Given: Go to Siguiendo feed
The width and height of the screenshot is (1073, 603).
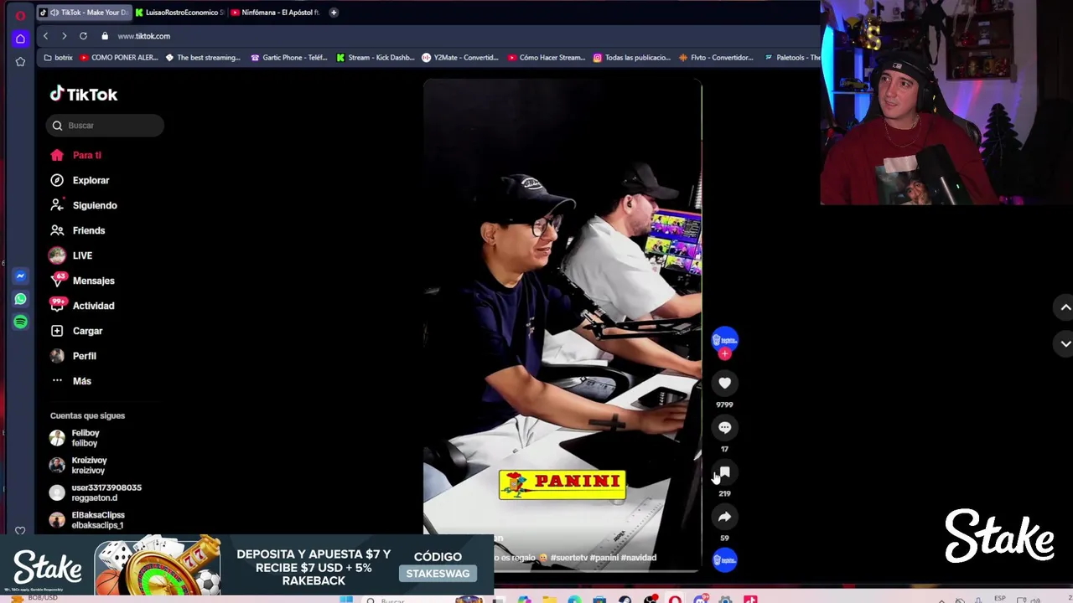Looking at the screenshot, I should (83, 205).
